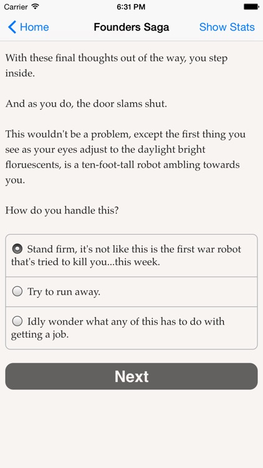The image size is (263, 468).
Task: Tap the tried to kill you...this week text
Action: click(x=85, y=262)
